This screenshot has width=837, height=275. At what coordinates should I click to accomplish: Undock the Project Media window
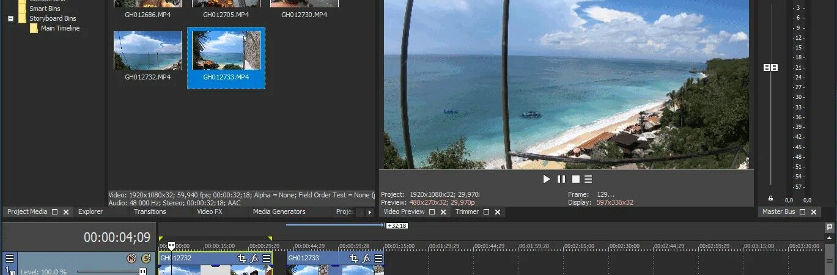pyautogui.click(x=54, y=211)
